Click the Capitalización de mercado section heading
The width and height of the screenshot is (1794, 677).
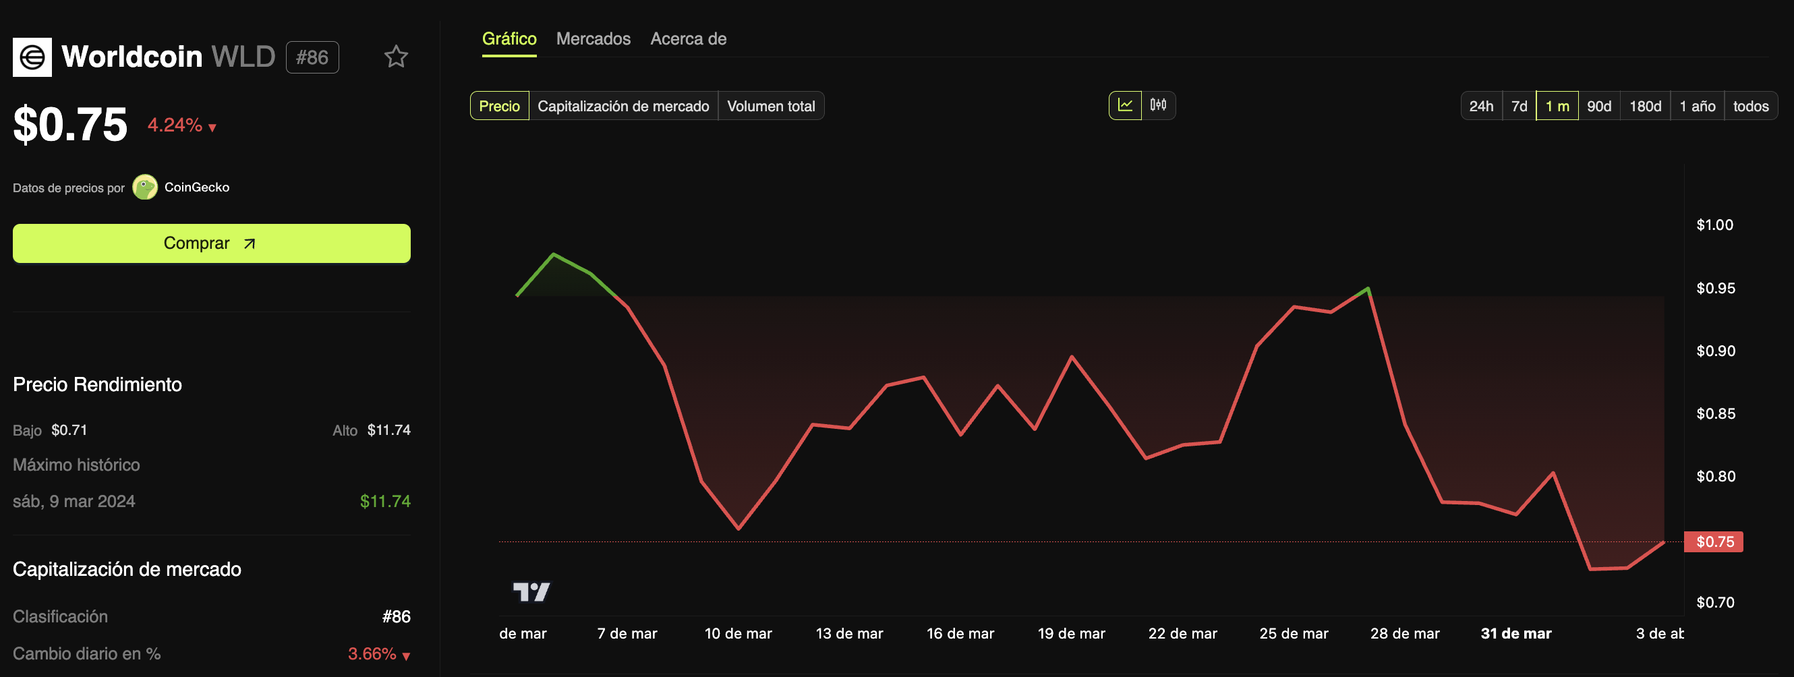pos(127,570)
